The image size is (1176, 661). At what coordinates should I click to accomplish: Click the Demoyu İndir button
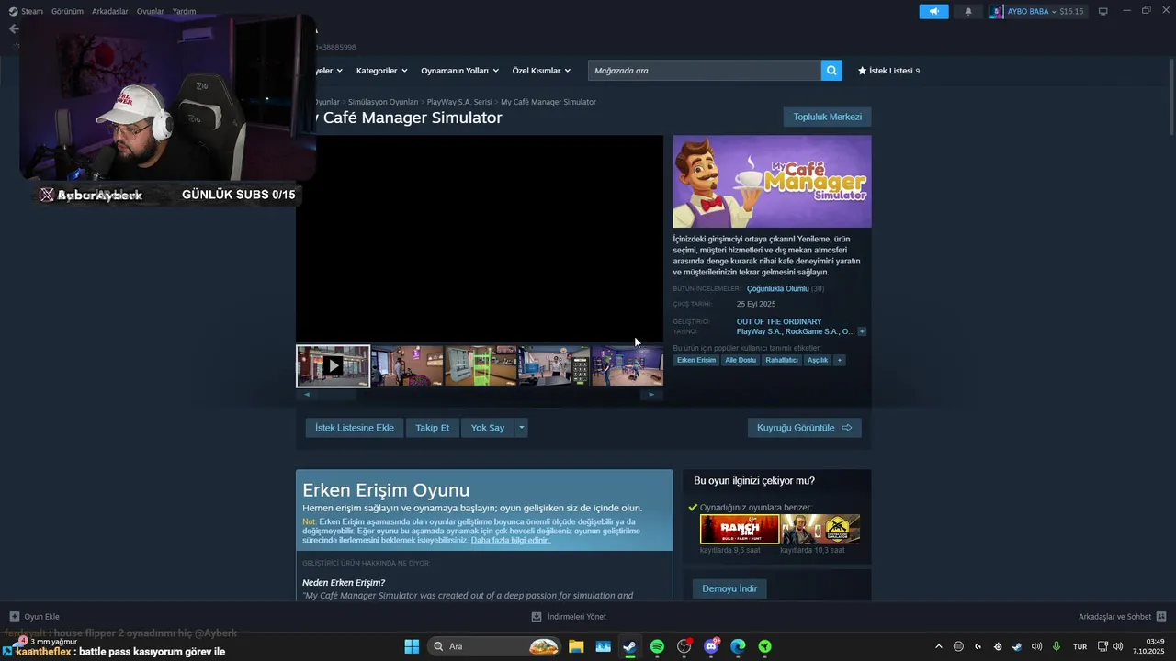(729, 588)
